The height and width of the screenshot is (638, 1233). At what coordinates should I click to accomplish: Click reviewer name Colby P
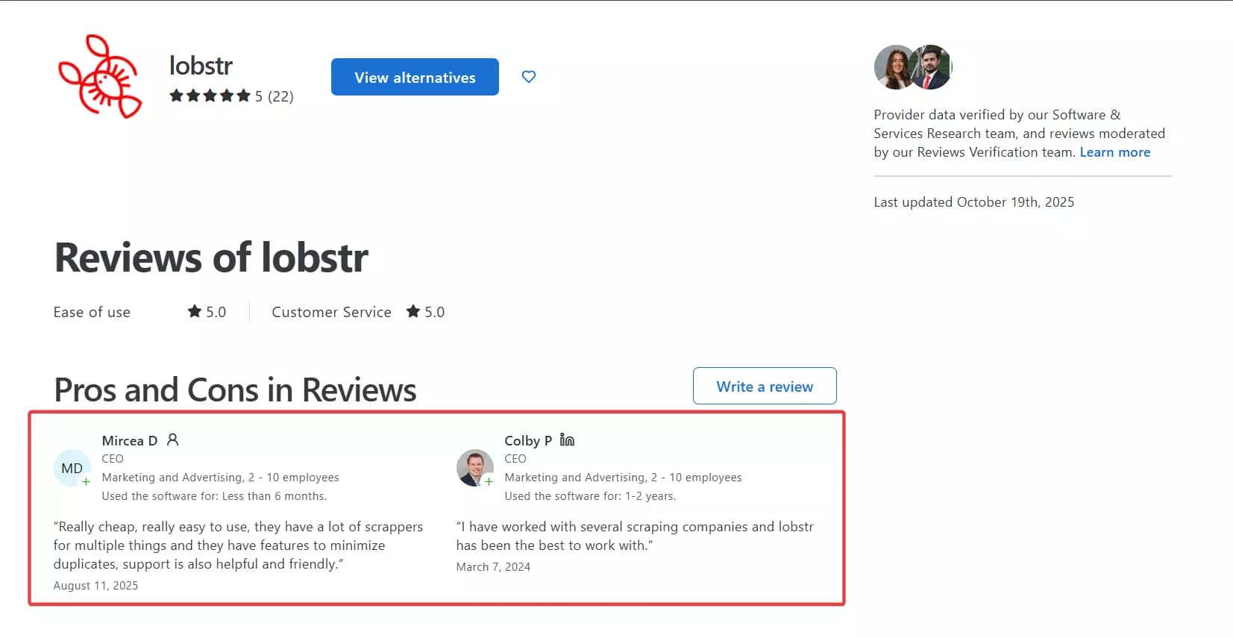[x=528, y=440]
